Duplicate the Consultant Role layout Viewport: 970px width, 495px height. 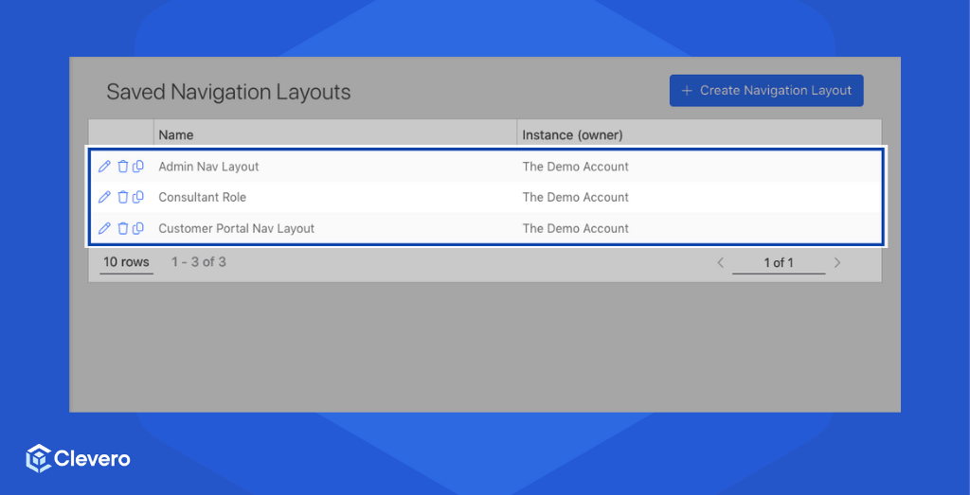(x=138, y=197)
